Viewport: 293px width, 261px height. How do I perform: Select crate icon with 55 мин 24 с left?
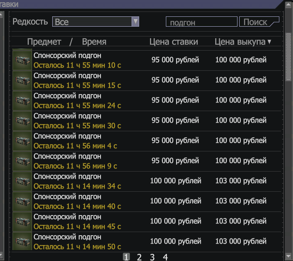22,101
